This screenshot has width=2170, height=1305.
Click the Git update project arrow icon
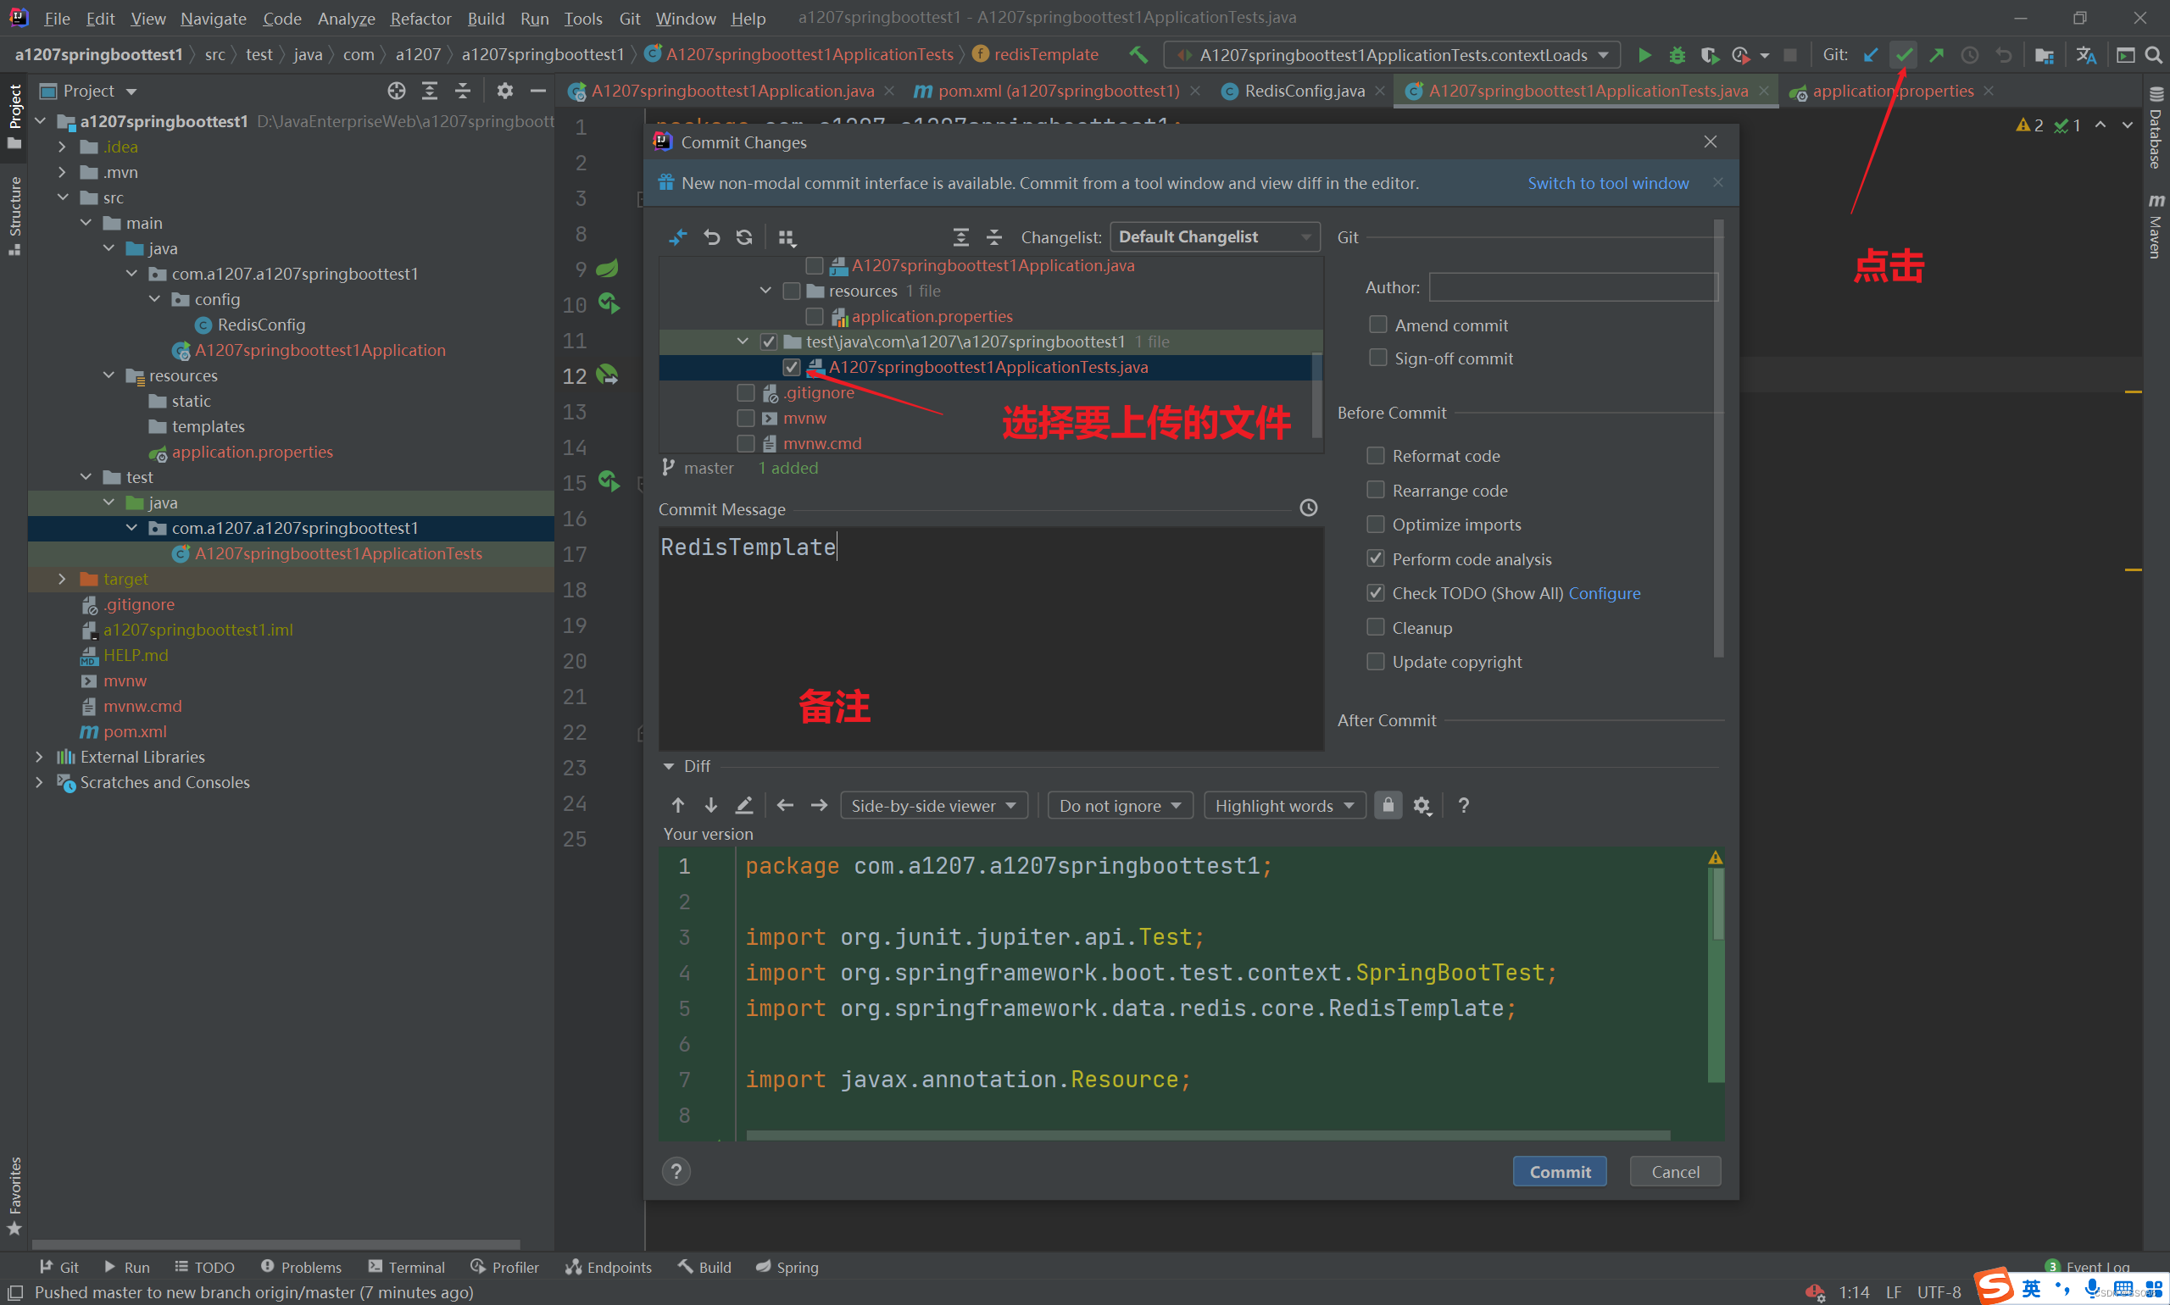coord(1870,54)
